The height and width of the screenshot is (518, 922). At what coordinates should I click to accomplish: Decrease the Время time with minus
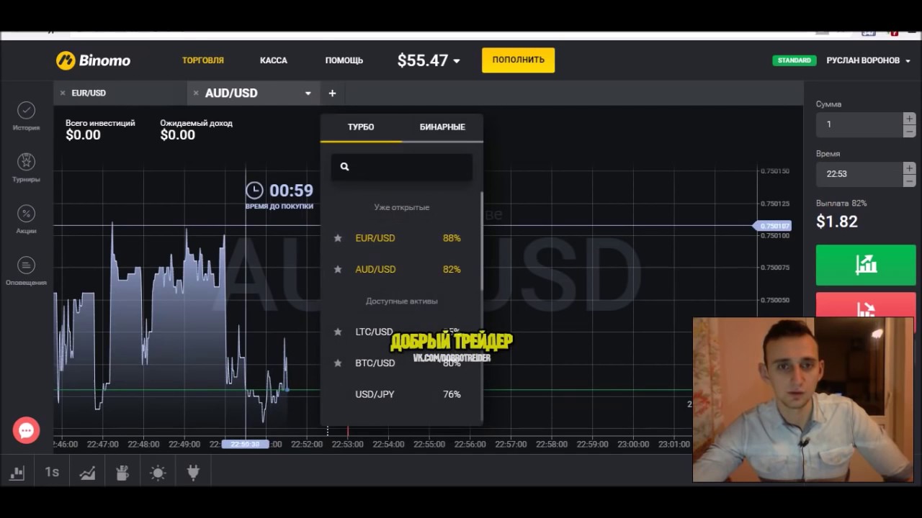pyautogui.click(x=909, y=181)
